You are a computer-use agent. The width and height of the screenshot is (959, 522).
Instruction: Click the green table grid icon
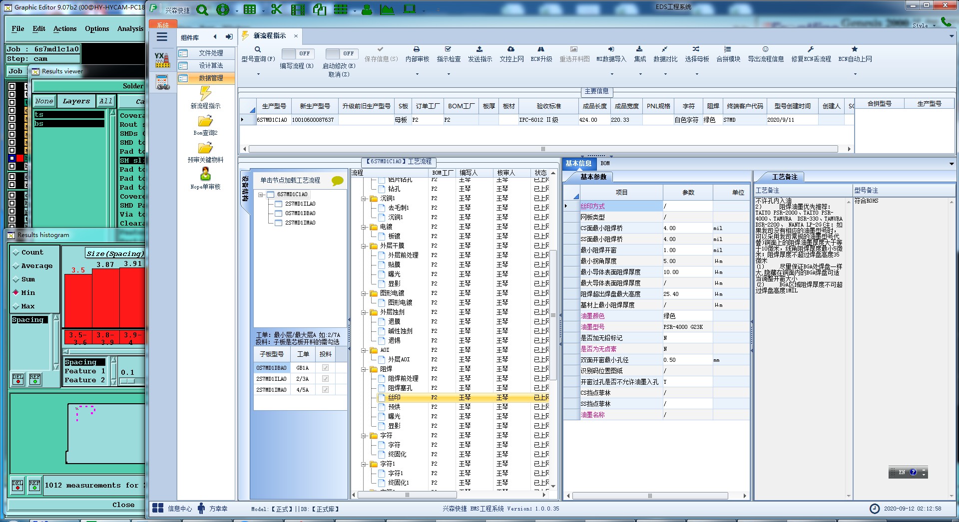coord(250,9)
